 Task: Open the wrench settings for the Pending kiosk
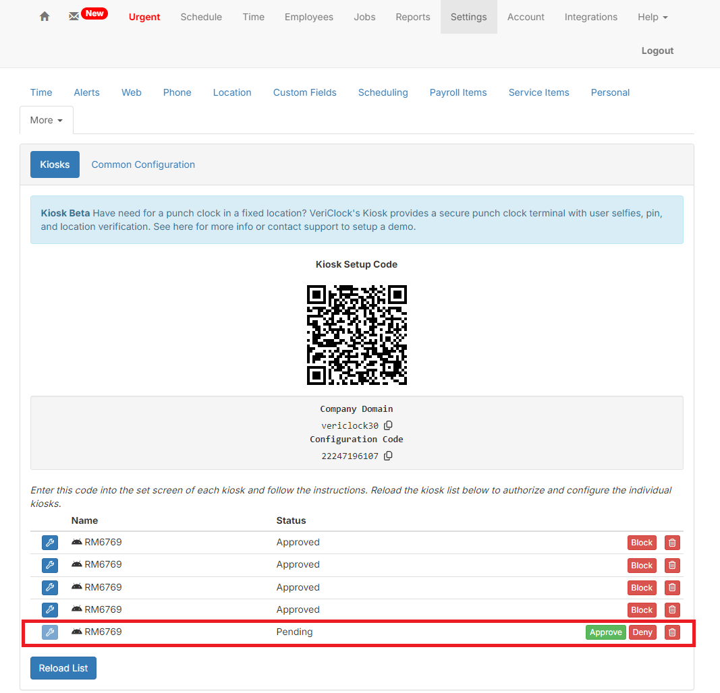click(x=49, y=632)
